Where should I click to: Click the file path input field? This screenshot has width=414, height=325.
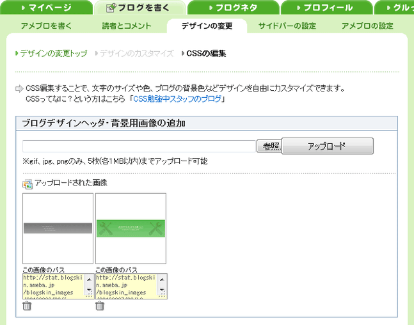tap(138, 147)
